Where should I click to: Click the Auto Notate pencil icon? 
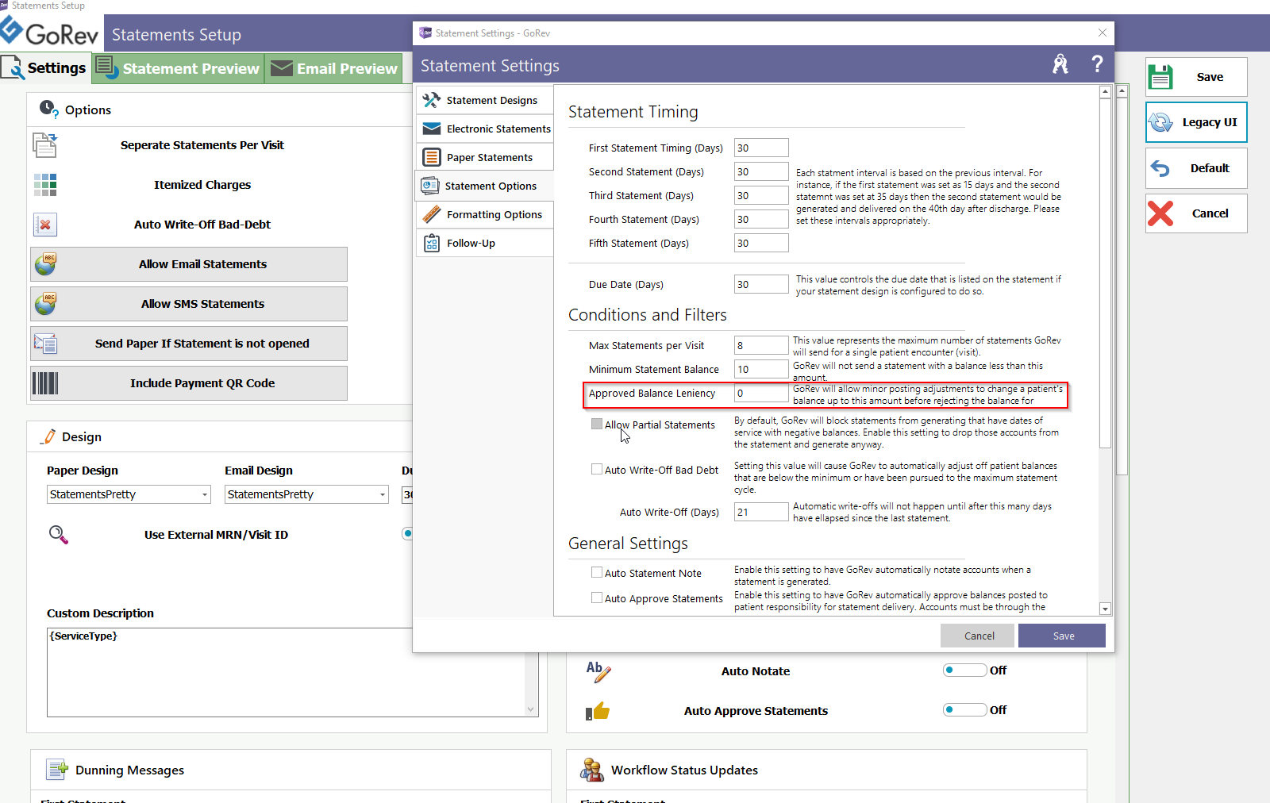(x=598, y=671)
